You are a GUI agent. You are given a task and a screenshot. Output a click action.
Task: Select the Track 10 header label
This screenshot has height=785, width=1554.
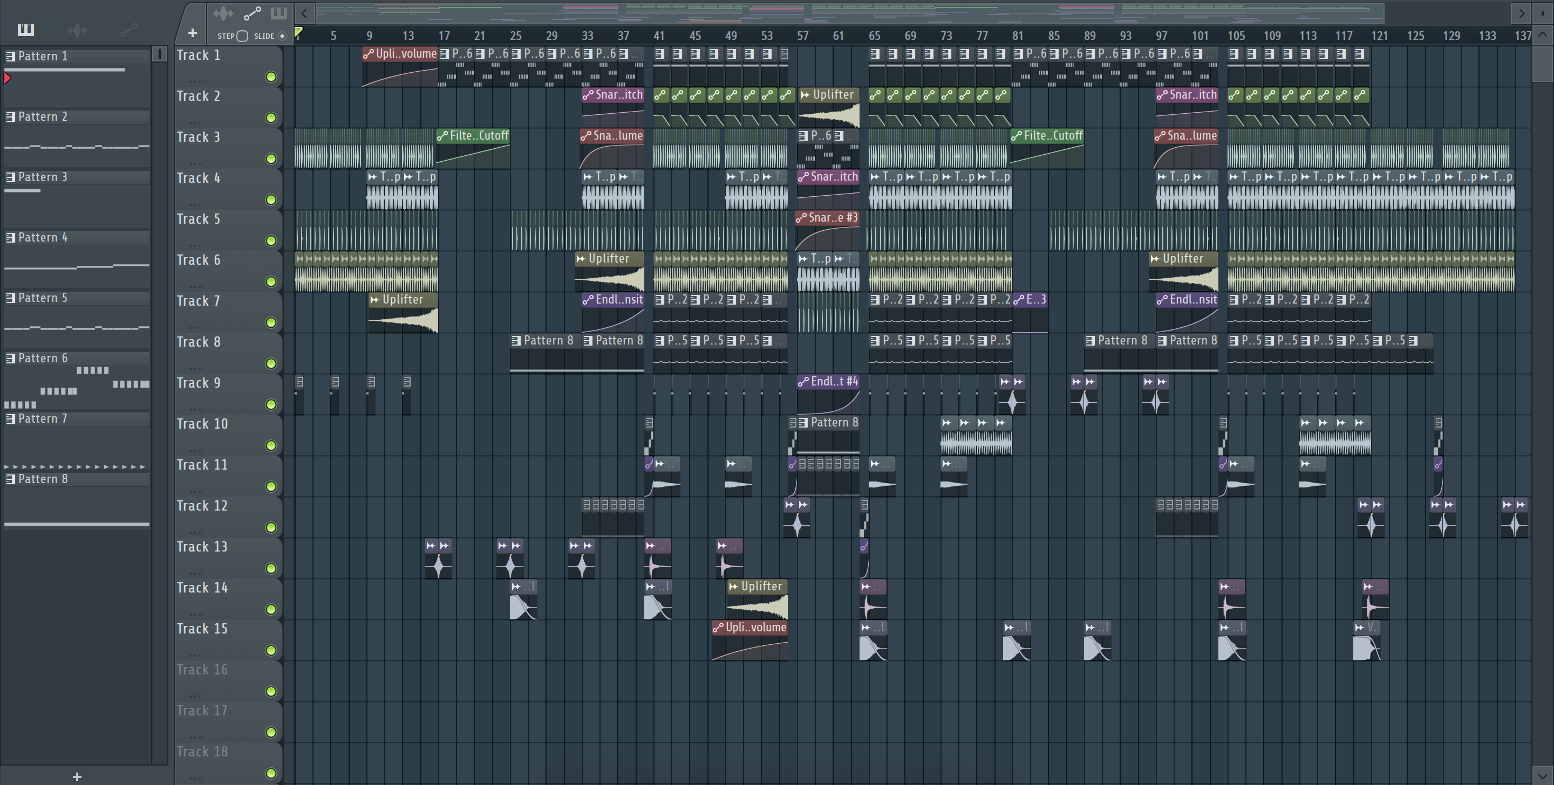[x=202, y=424]
